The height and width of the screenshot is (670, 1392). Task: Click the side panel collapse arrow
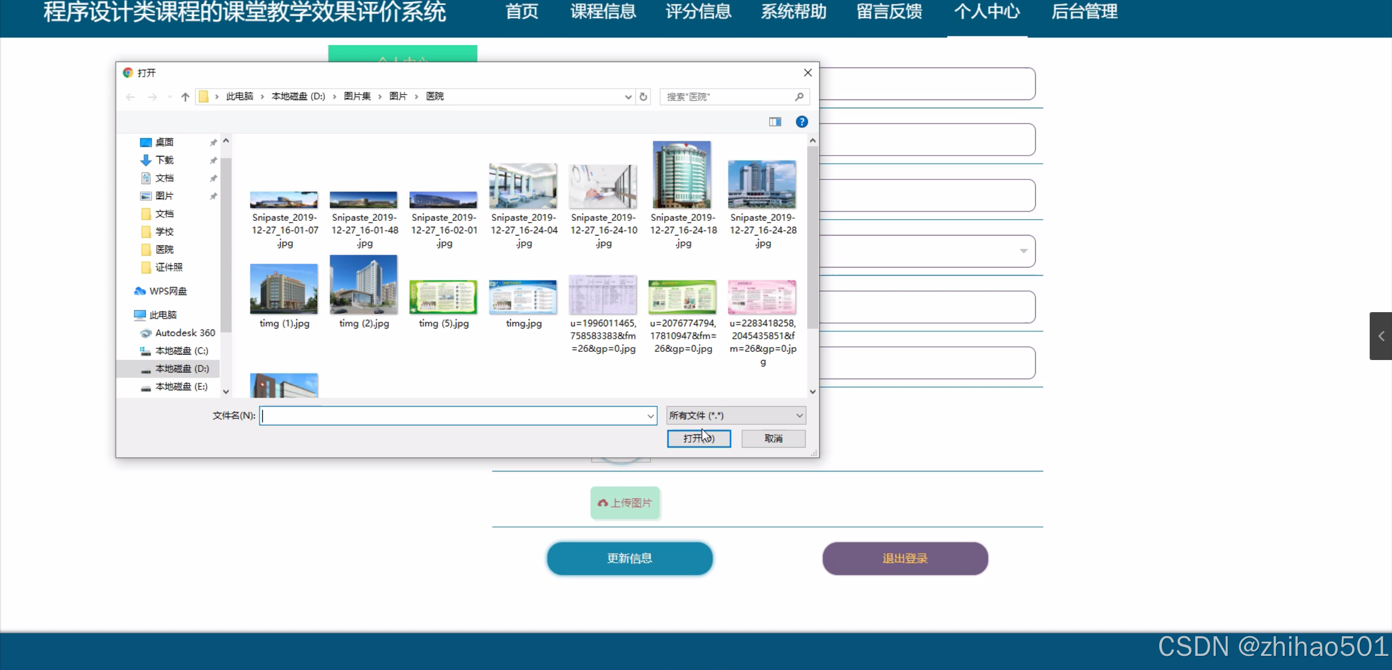[1381, 336]
